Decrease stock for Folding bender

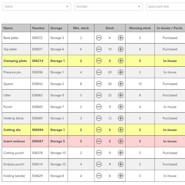click(x=99, y=176)
